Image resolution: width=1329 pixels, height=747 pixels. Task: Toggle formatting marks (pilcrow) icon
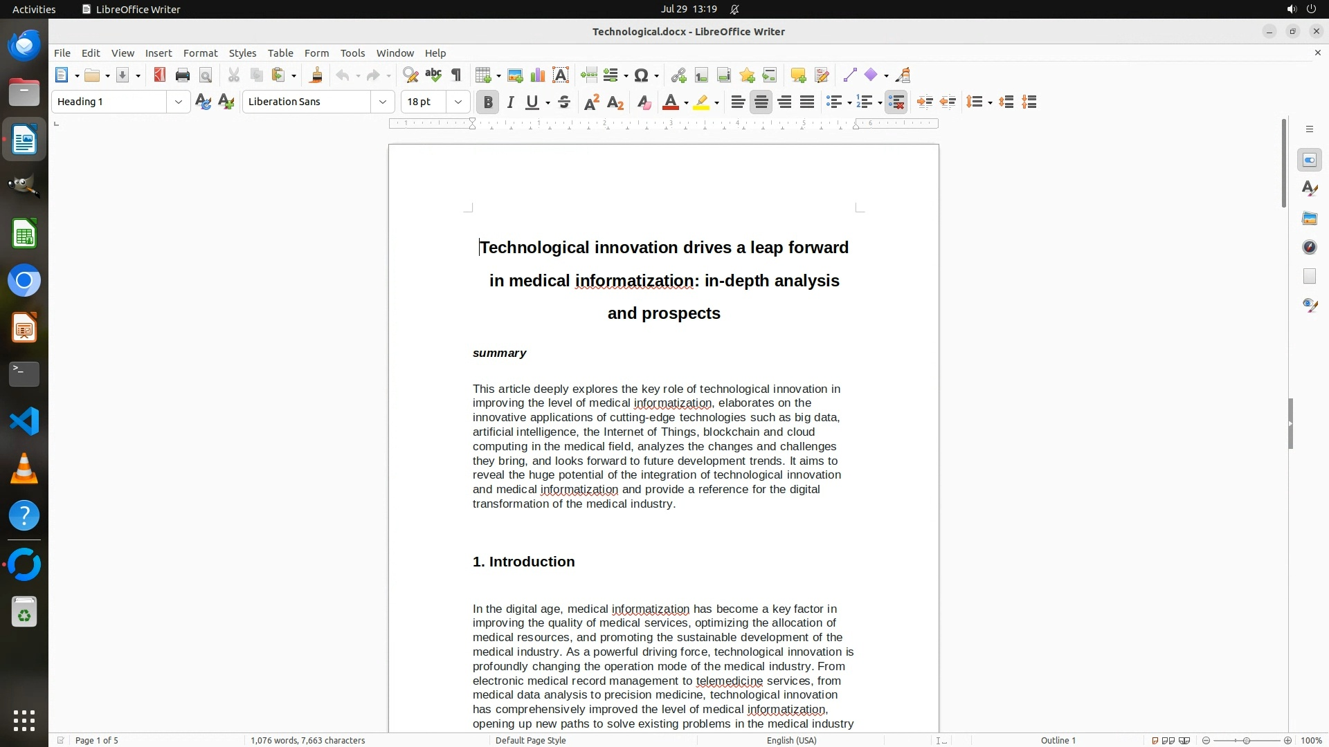point(456,75)
